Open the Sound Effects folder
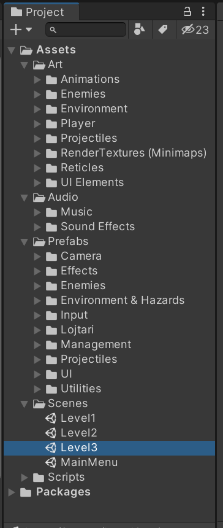This screenshot has width=223, height=528. point(90,227)
